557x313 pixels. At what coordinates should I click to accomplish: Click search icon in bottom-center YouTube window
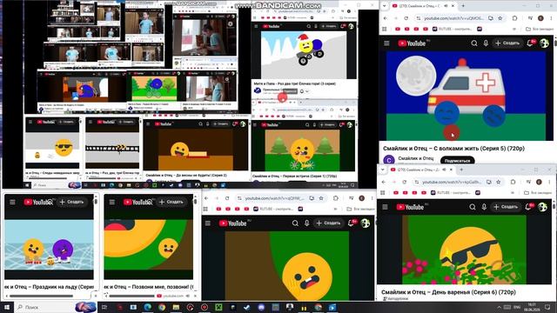[295, 223]
